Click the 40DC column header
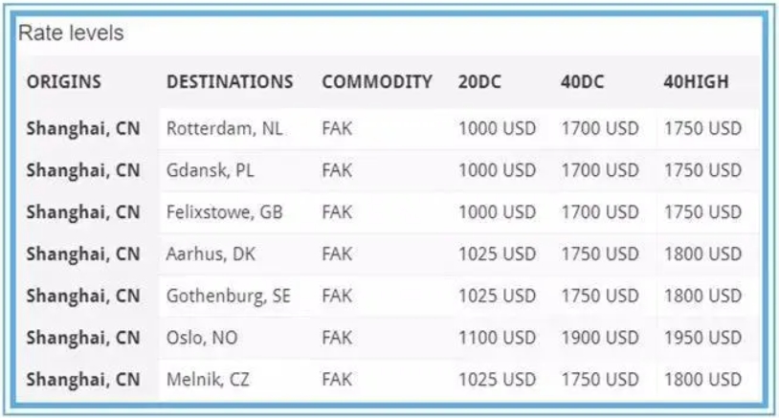The image size is (779, 418). [582, 81]
